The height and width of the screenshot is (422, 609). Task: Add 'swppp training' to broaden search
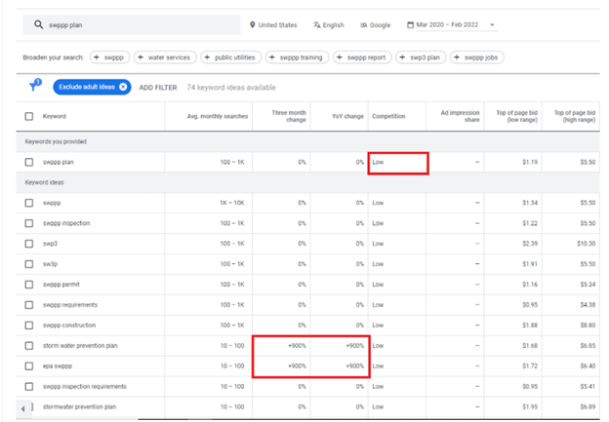pyautogui.click(x=297, y=58)
